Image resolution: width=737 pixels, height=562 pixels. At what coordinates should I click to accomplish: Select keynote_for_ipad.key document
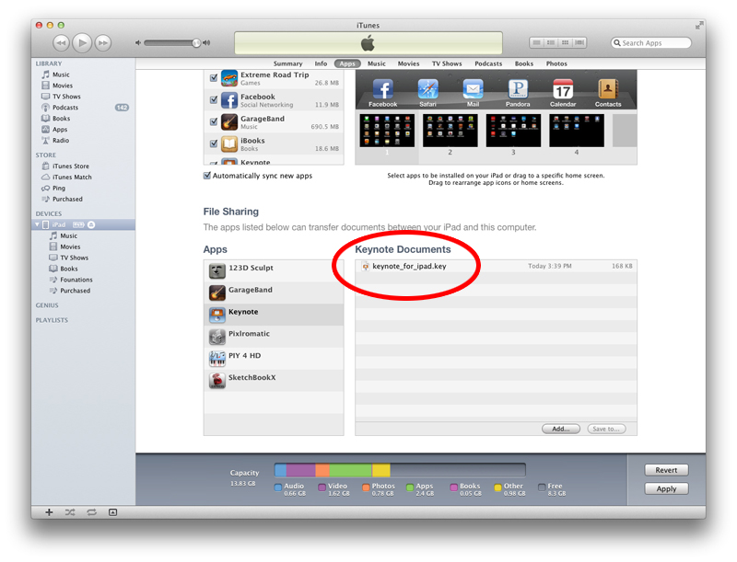coord(496,266)
